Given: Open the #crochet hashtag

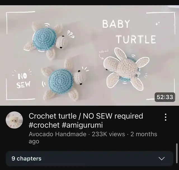Looking at the screenshot, I should pos(44,125).
